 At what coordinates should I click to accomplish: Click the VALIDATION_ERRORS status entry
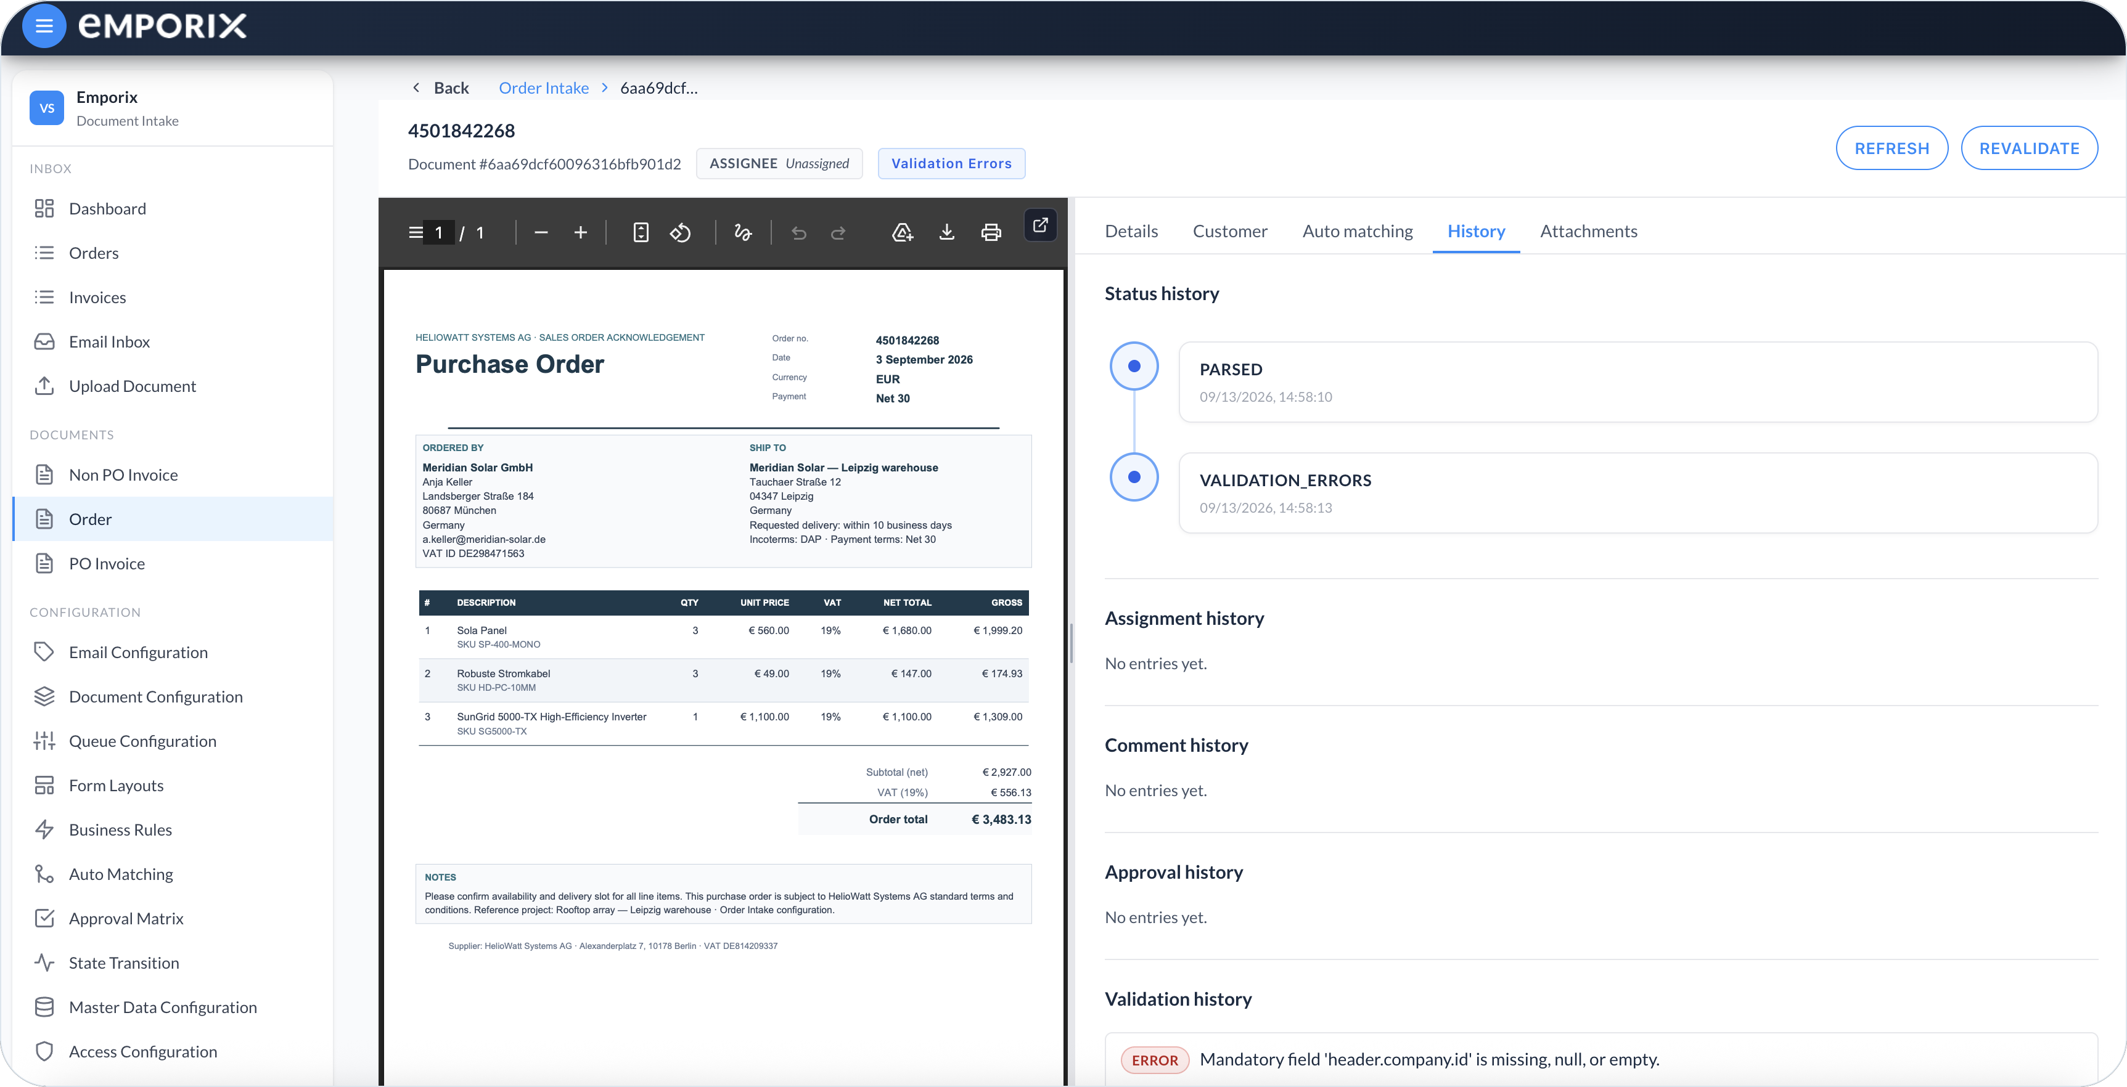click(1637, 493)
